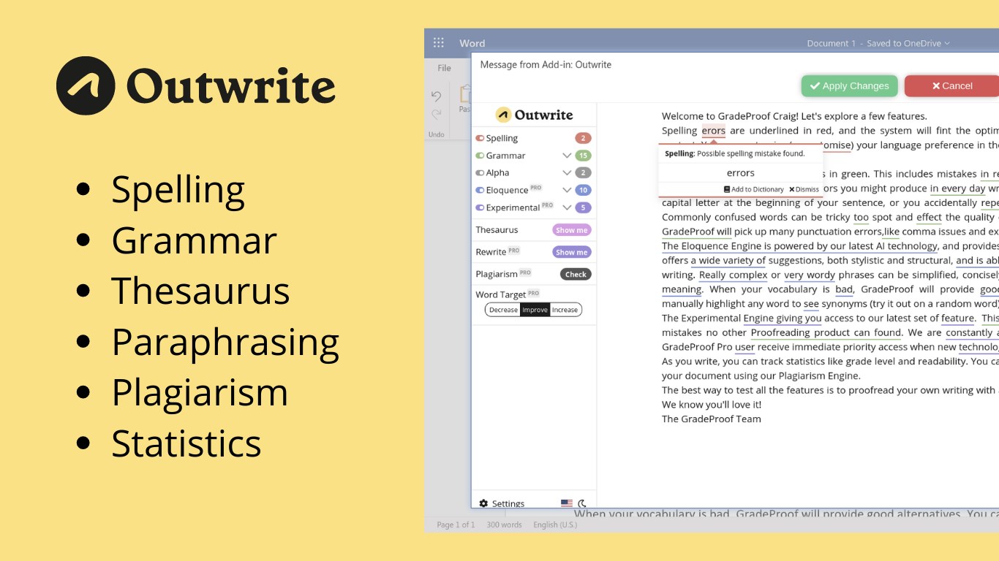Click Apply Changes button
Viewport: 999px width, 561px height.
[x=849, y=85]
